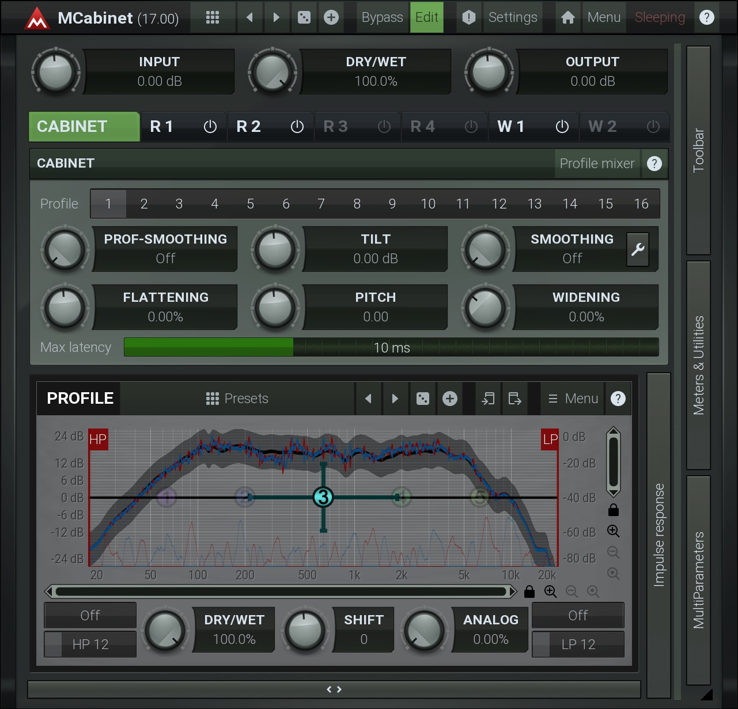Open help for the Cabinet section

click(x=654, y=164)
